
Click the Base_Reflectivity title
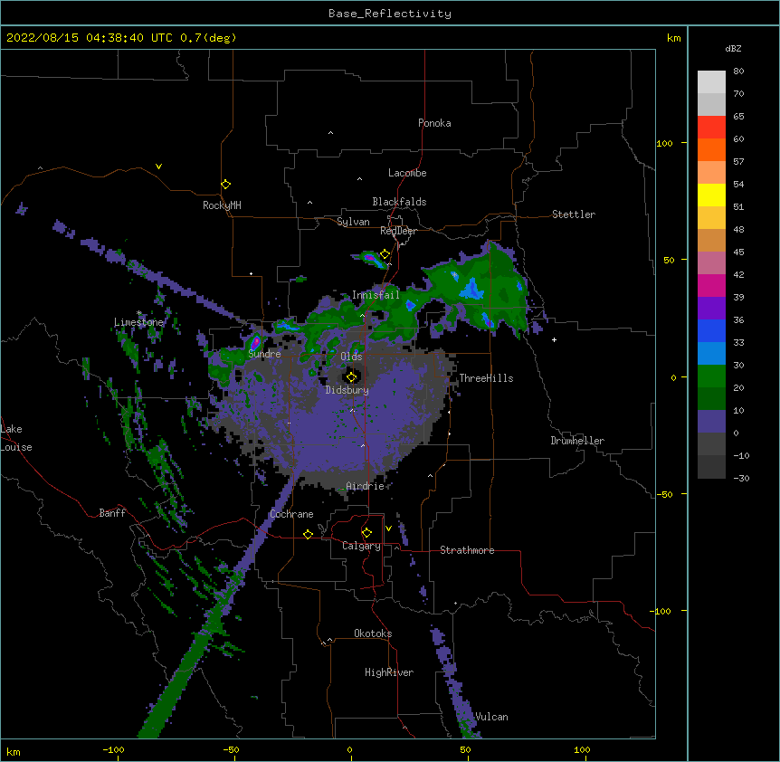pyautogui.click(x=390, y=14)
